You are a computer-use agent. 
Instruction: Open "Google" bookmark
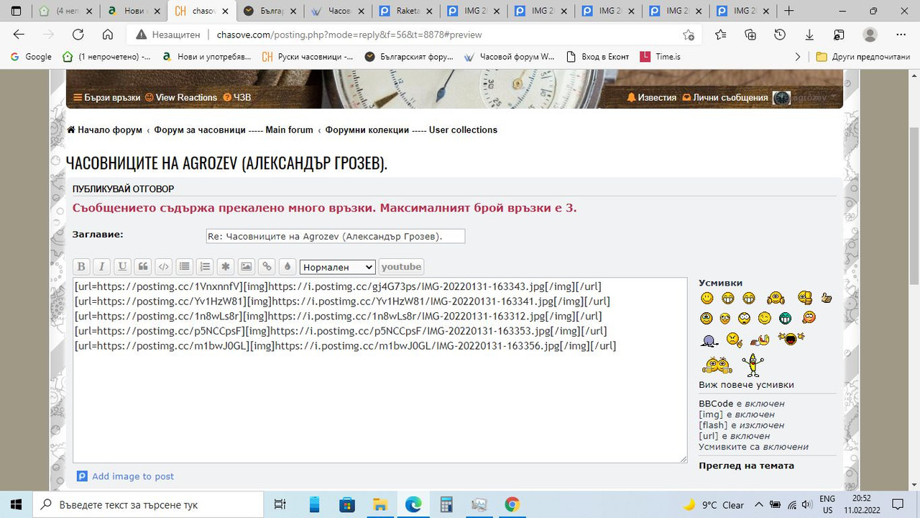pyautogui.click(x=32, y=57)
